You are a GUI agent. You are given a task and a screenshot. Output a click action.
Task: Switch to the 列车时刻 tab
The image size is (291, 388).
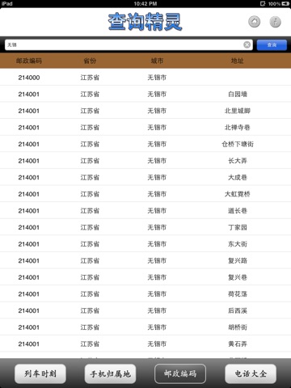(x=40, y=373)
